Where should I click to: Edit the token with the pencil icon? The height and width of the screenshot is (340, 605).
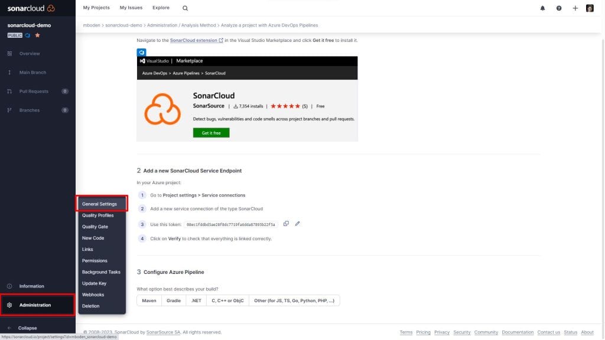(297, 224)
